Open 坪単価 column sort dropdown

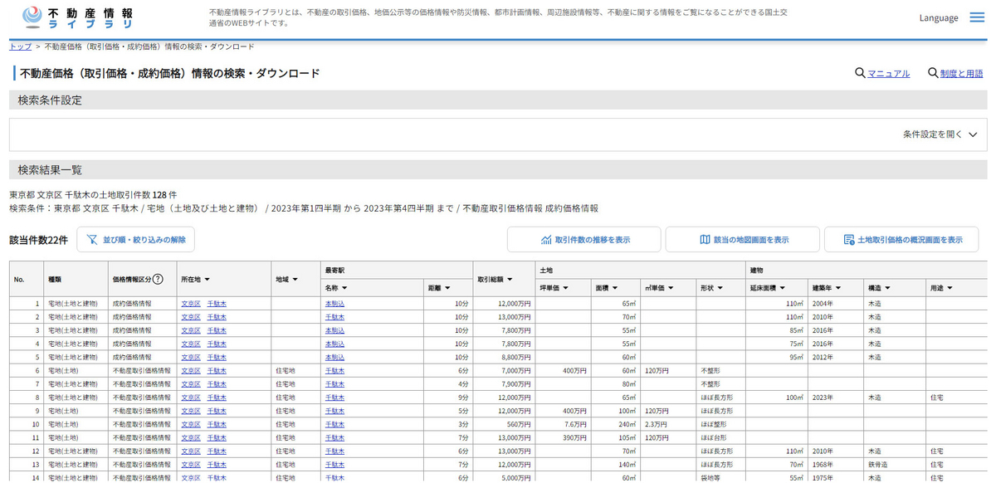point(567,288)
